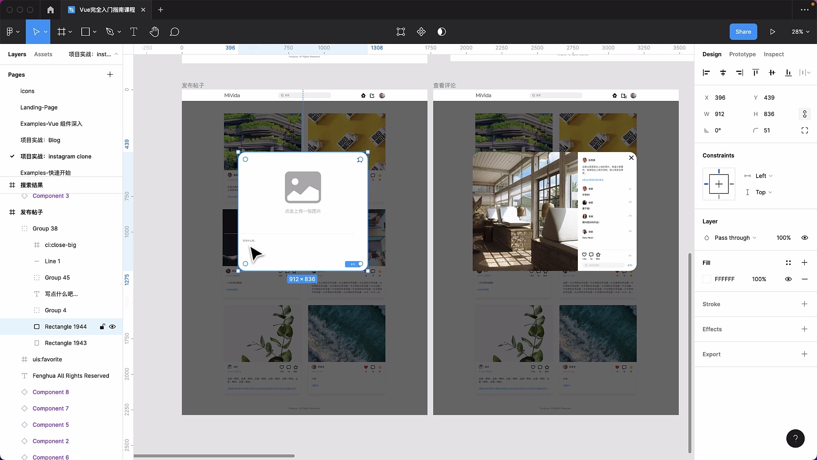Open the 28% zoom dropdown
Screen dimensions: 817x460
800,32
